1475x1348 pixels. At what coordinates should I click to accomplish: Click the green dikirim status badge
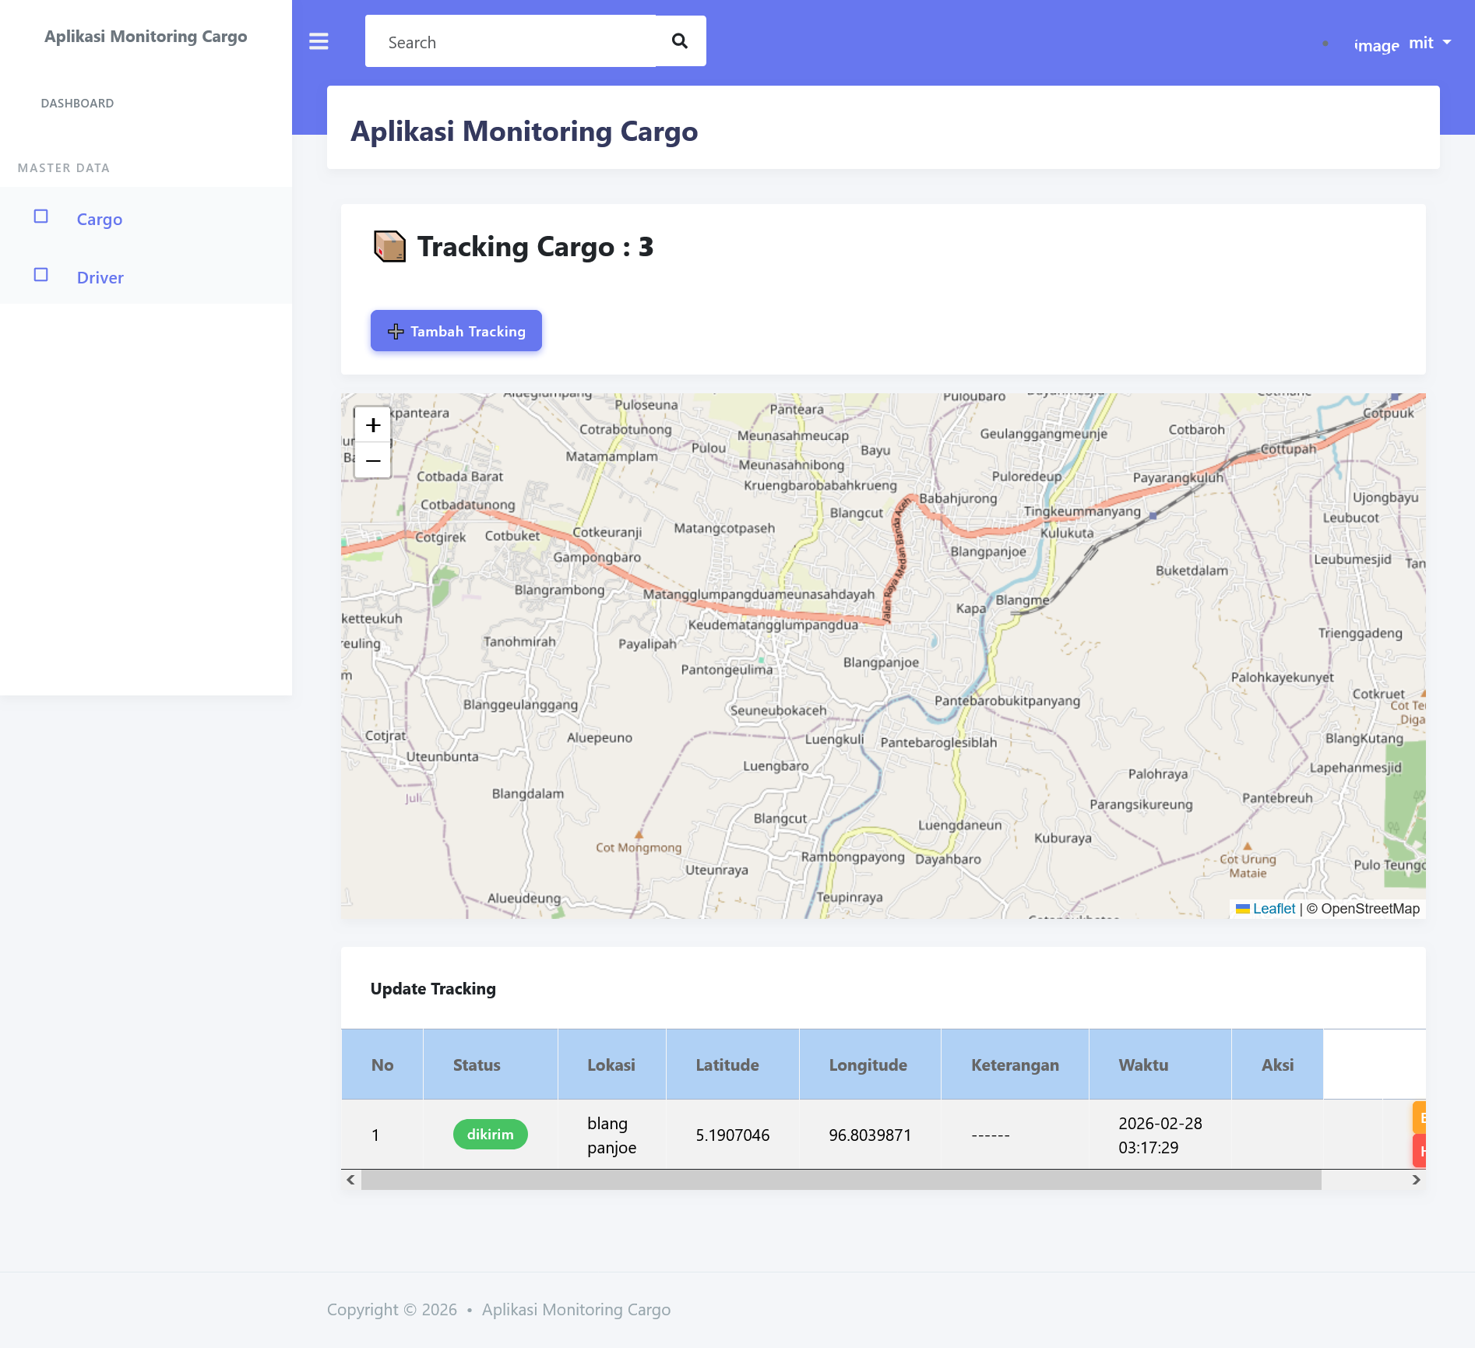click(x=490, y=1135)
